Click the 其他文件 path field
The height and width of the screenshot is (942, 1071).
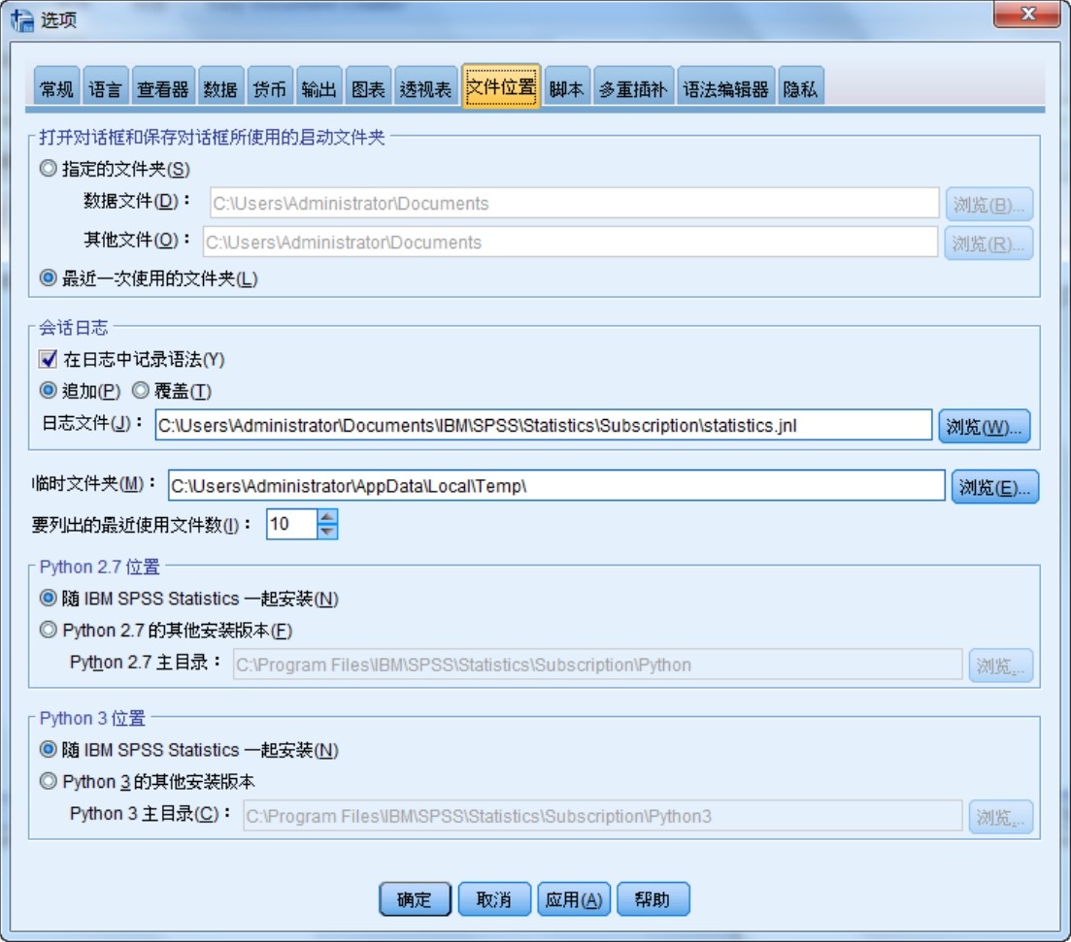(570, 242)
